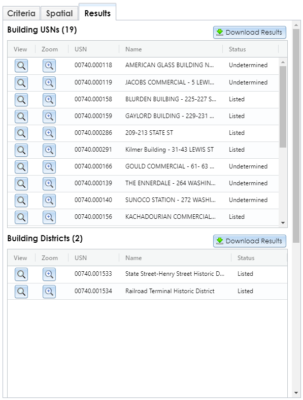This screenshot has width=303, height=400.
Task: Zoom to GOULD COMMERCIAL location
Action: pyautogui.click(x=49, y=167)
